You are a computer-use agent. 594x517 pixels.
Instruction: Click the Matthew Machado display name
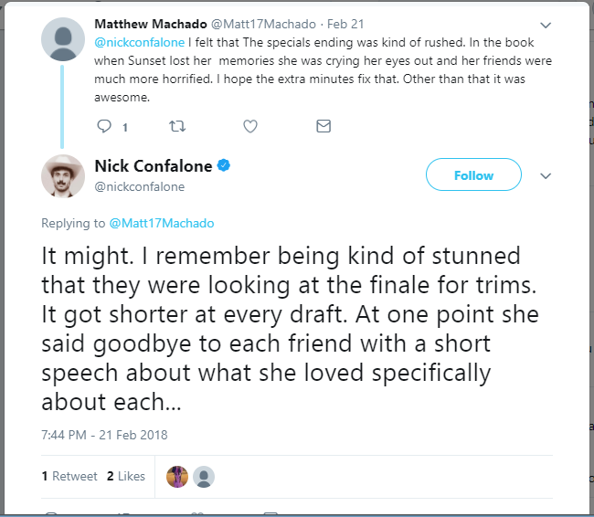click(150, 25)
